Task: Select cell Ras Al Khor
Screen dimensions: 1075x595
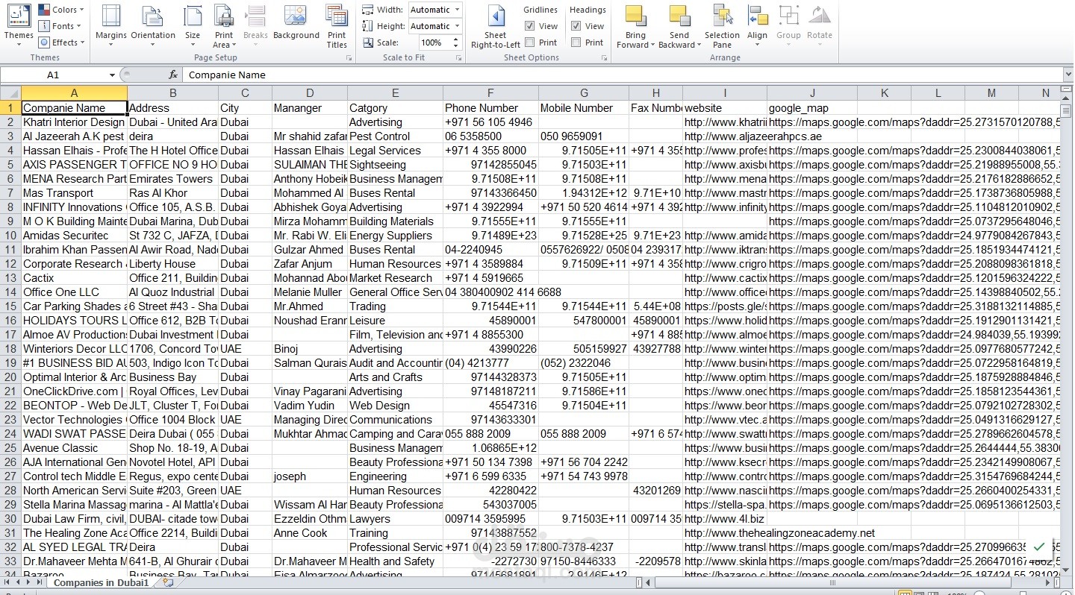Action: (x=173, y=193)
